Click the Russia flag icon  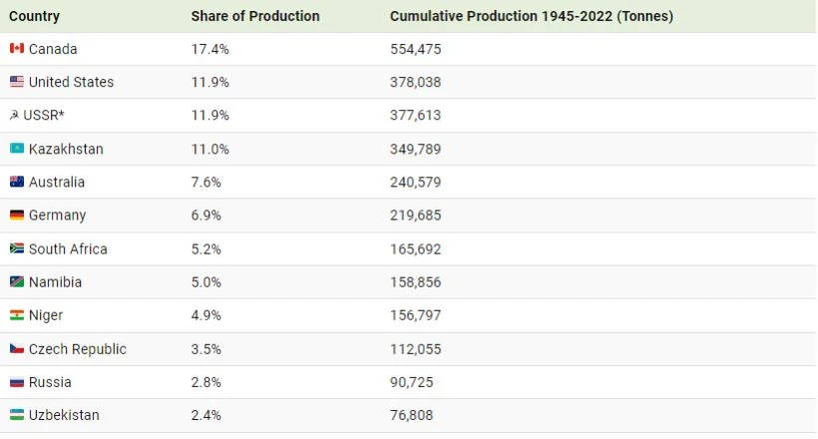(x=17, y=382)
